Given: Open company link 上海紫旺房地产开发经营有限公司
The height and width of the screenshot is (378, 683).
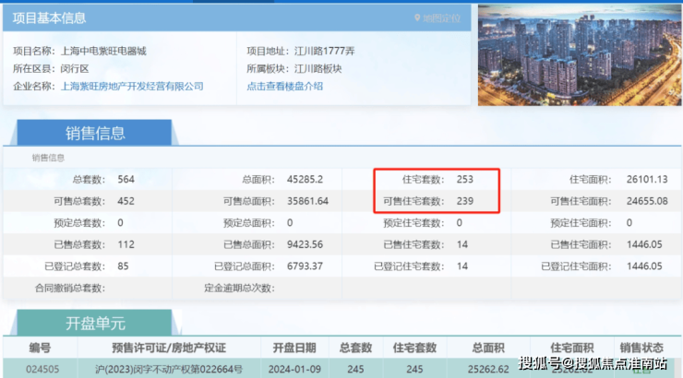Looking at the screenshot, I should click(132, 86).
